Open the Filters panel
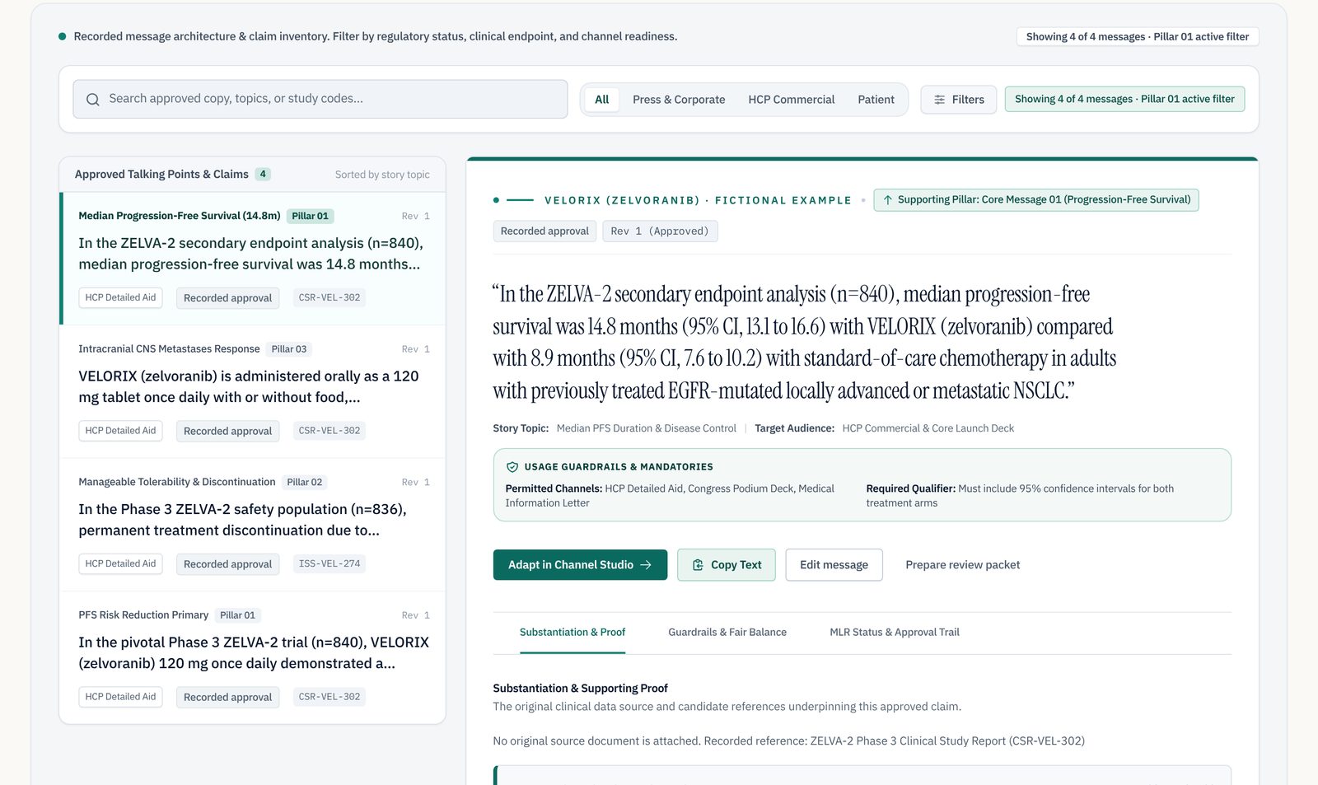1318x785 pixels. (x=959, y=100)
